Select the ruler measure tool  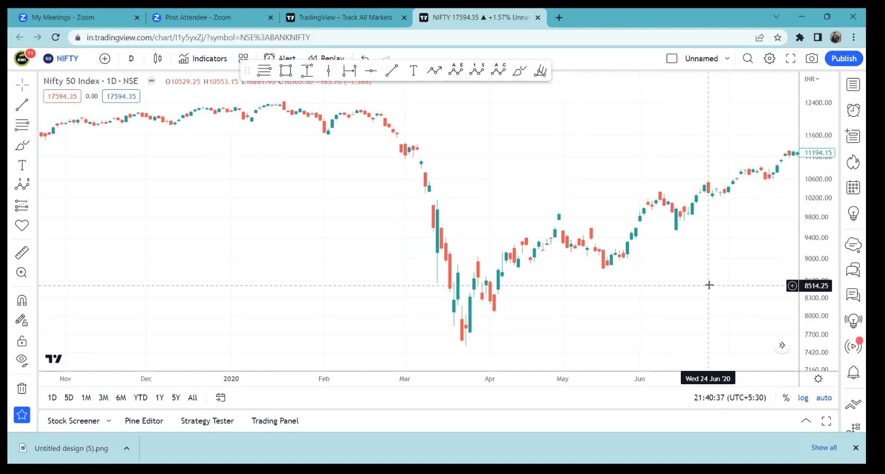point(22,253)
